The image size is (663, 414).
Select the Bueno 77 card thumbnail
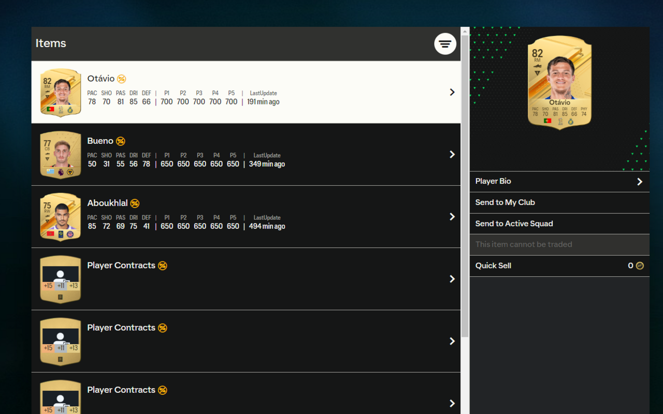[61, 155]
